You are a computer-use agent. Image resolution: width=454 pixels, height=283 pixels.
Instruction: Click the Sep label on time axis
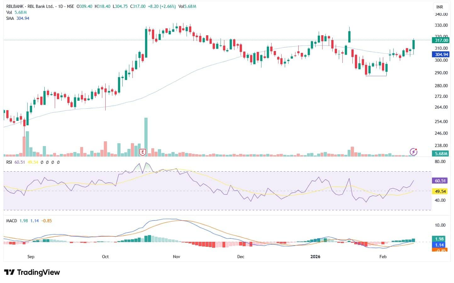click(x=31, y=257)
